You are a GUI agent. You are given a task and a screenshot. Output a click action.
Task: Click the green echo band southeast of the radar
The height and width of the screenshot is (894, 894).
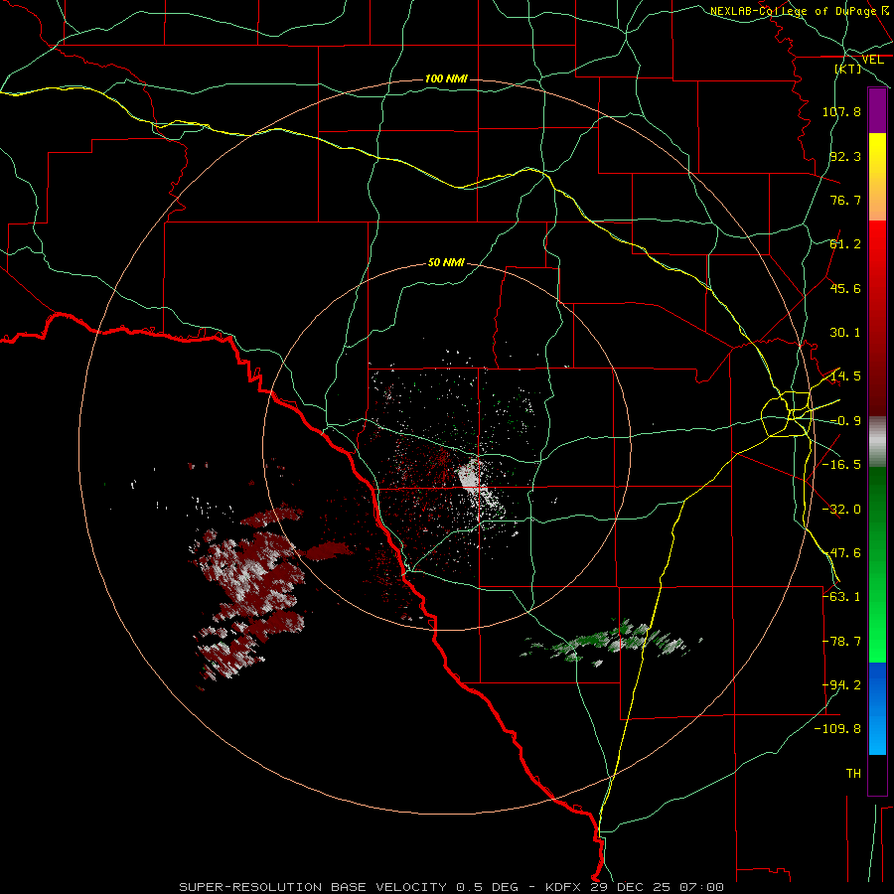tap(610, 642)
